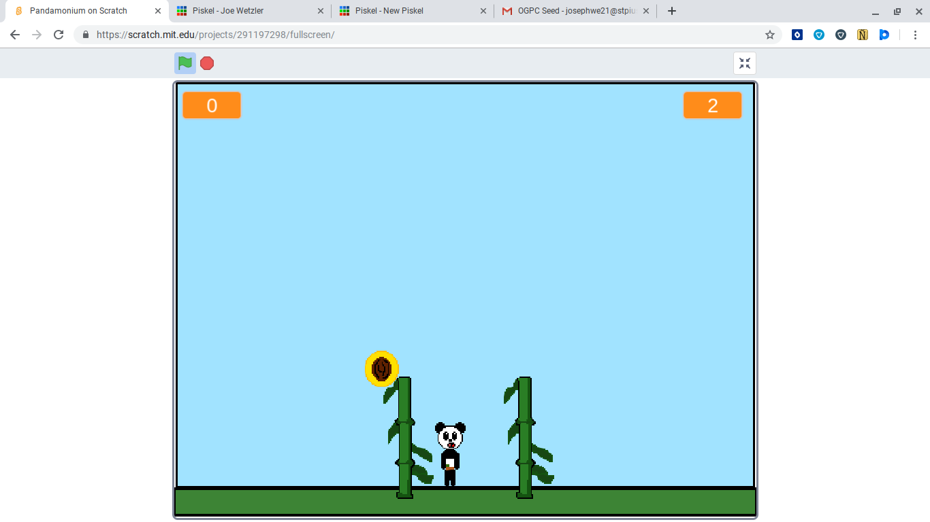Screen dimensions: 930x522
Task: Click the gold Ñ extension icon
Action: click(862, 34)
